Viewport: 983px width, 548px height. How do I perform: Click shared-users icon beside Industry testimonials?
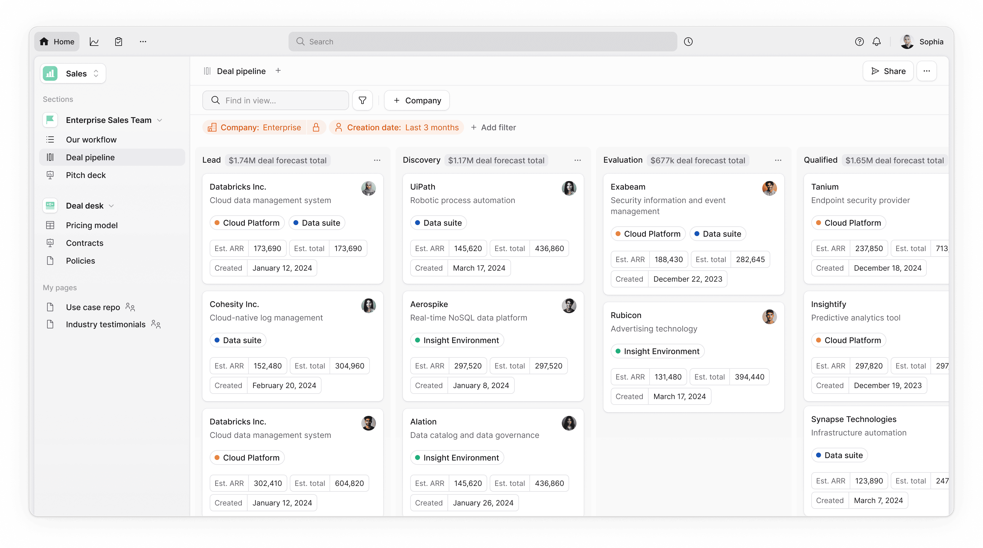click(156, 324)
